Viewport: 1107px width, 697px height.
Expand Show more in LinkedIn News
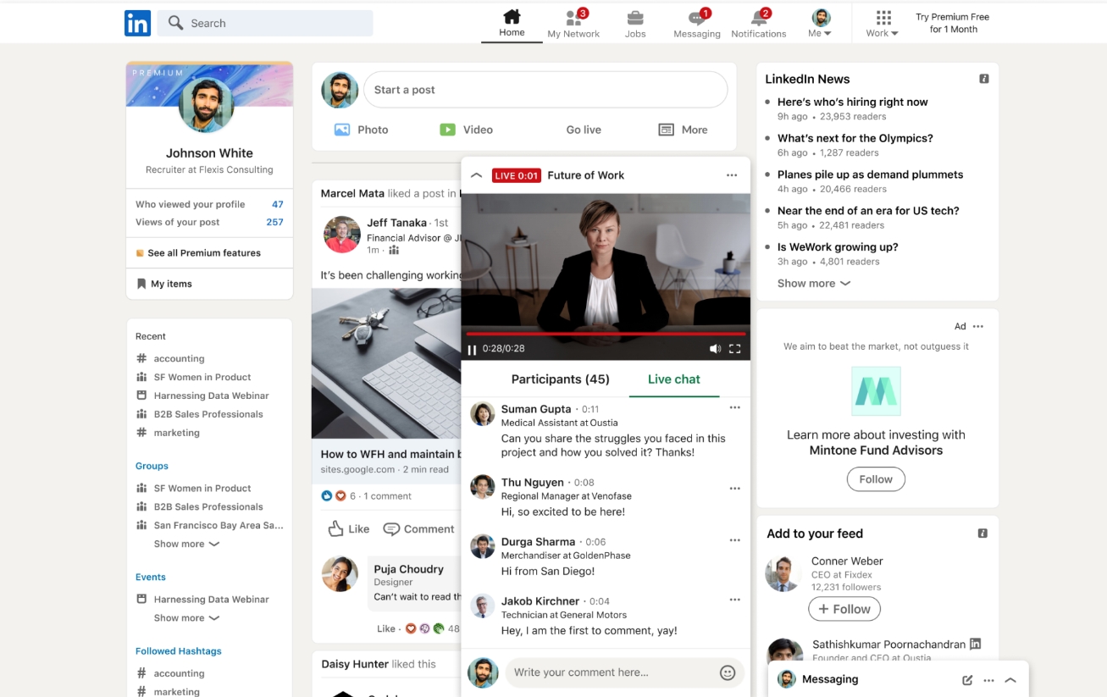pos(814,284)
